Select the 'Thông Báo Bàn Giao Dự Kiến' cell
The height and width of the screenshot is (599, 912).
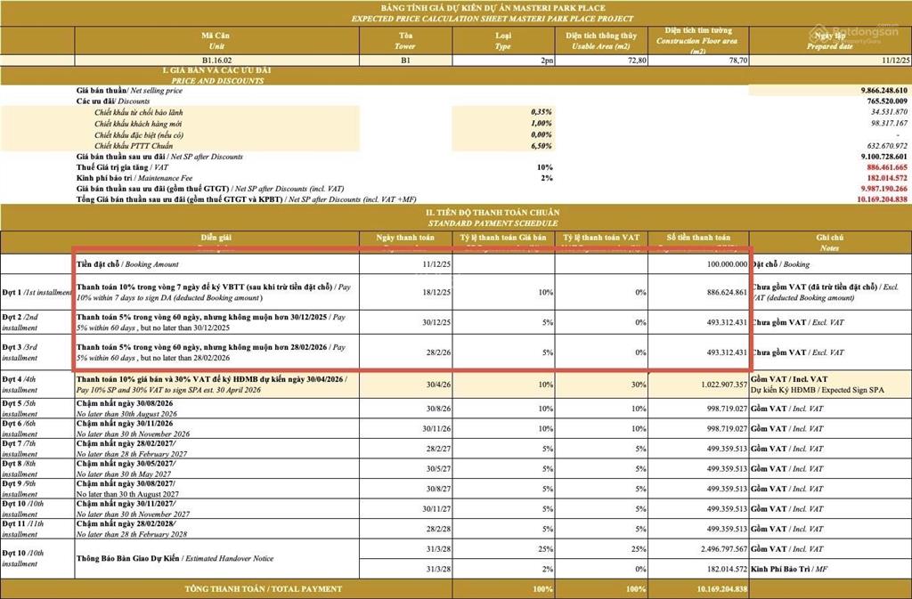pyautogui.click(x=217, y=559)
